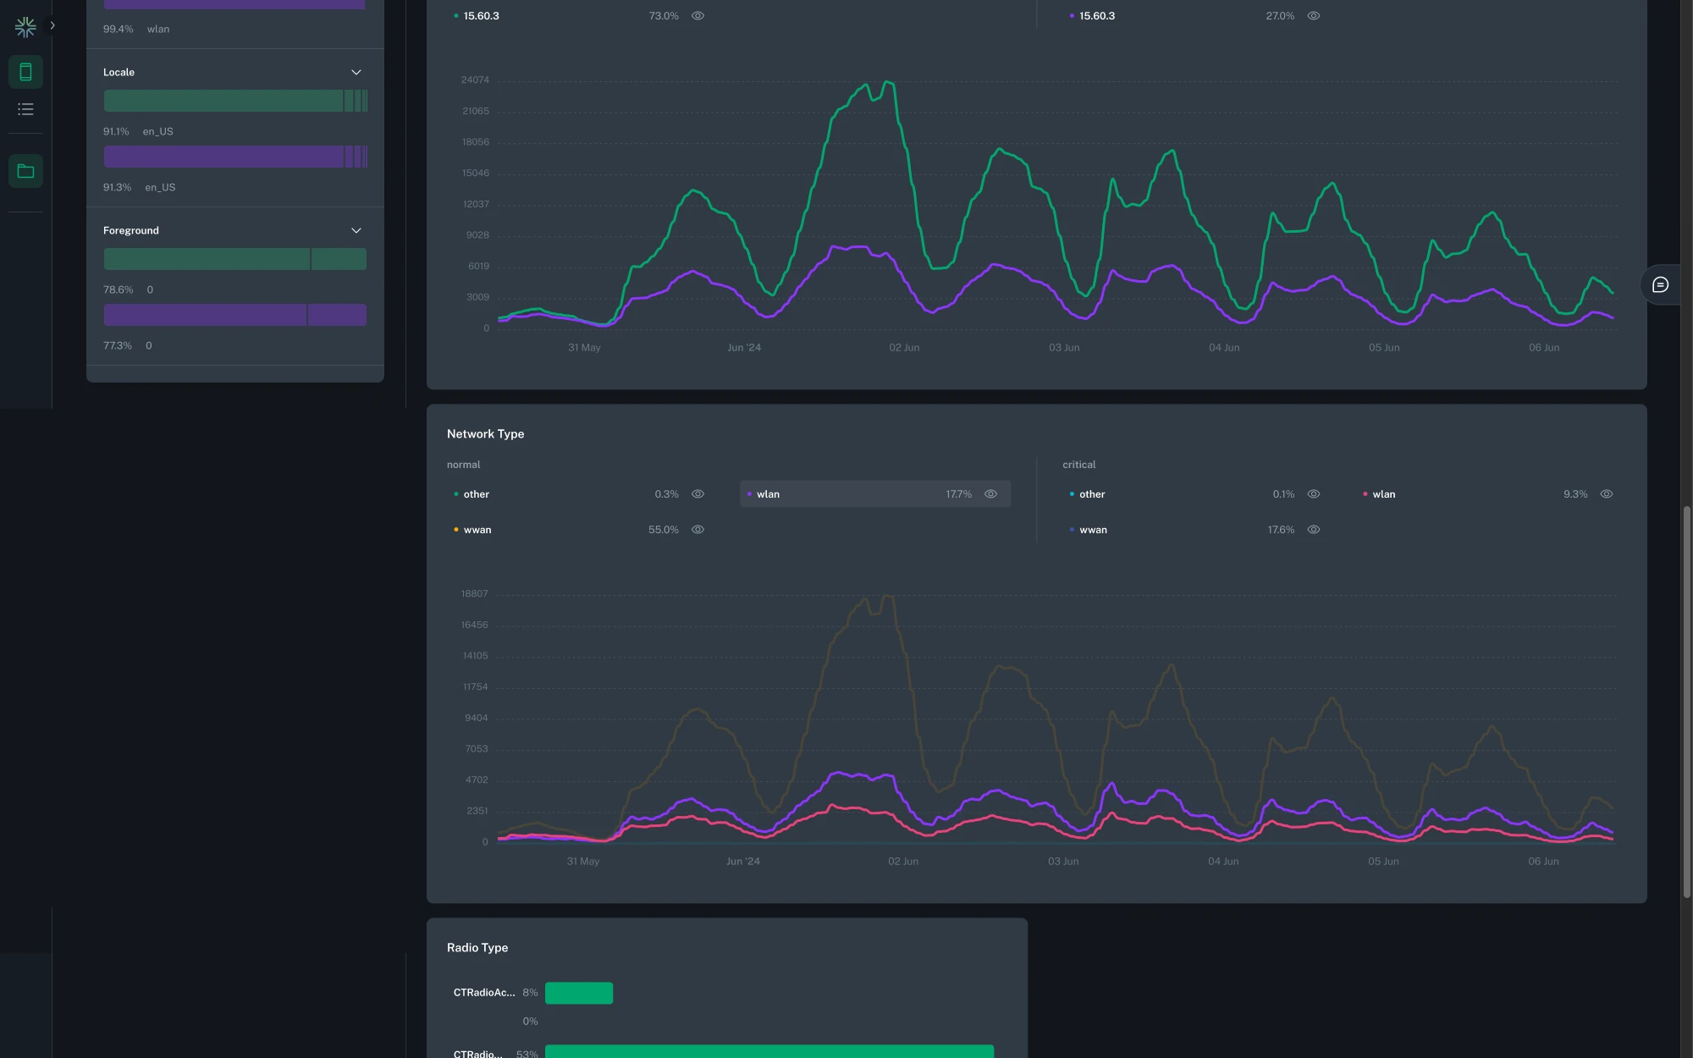This screenshot has width=1693, height=1058.
Task: Click the eye icon next to critical wlan 9.3%
Action: pyautogui.click(x=1606, y=493)
